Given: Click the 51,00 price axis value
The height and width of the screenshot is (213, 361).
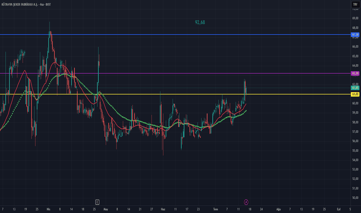Looking at the screenshot, I should click(x=355, y=188).
